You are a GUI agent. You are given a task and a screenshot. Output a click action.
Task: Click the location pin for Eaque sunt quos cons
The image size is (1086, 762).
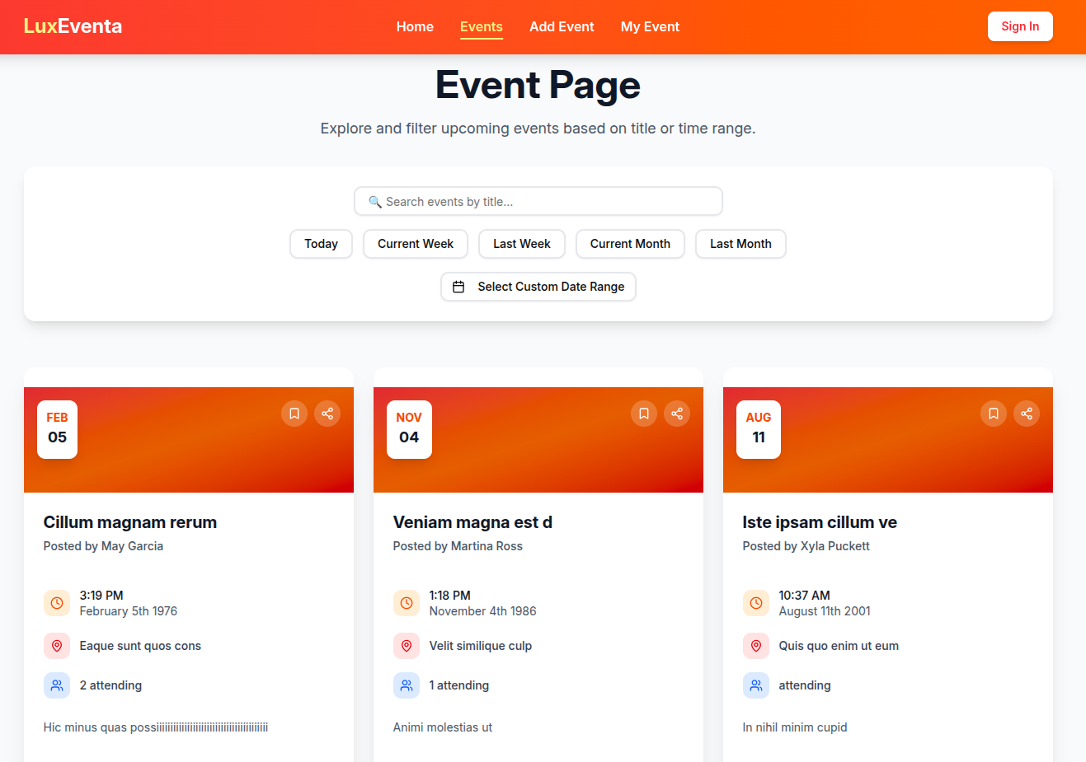(x=57, y=646)
